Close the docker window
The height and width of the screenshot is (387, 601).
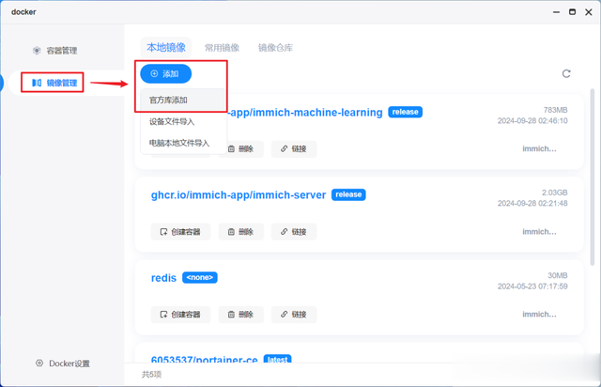[589, 12]
